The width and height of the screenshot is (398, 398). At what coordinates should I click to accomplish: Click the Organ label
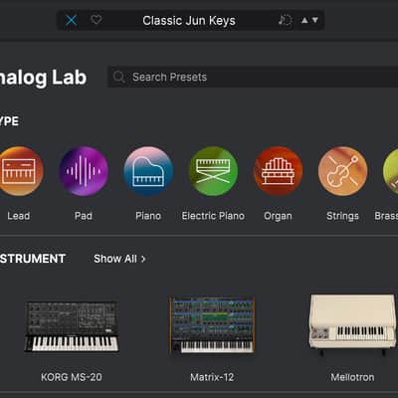[x=278, y=216]
